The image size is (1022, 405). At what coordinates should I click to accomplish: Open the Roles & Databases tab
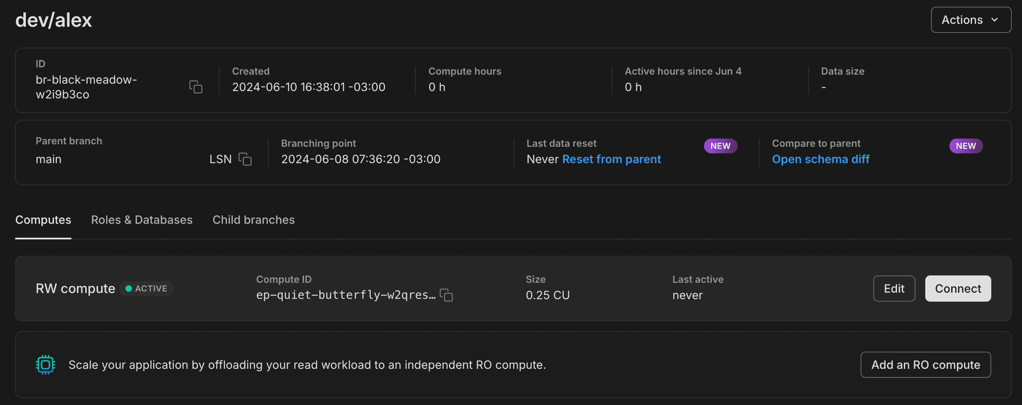(x=142, y=220)
